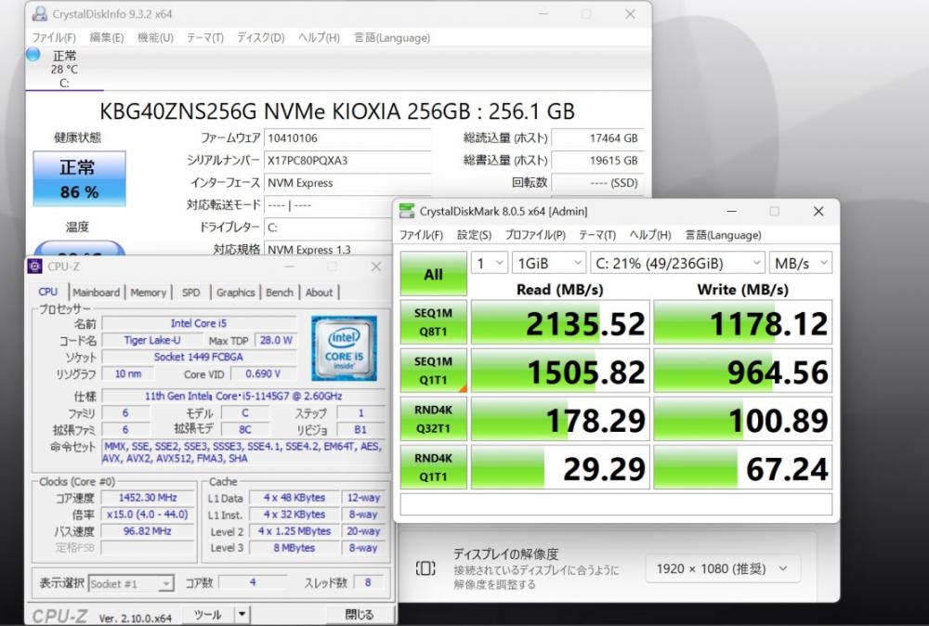Open 言語(Language) menu in CrystalDiskInfo
This screenshot has width=929, height=626.
[392, 37]
